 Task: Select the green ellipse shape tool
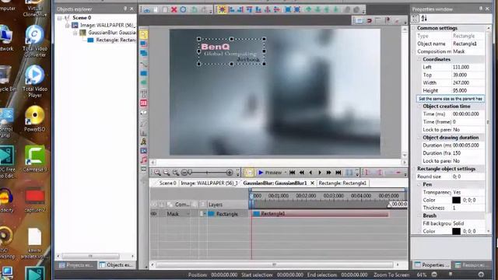click(x=143, y=83)
